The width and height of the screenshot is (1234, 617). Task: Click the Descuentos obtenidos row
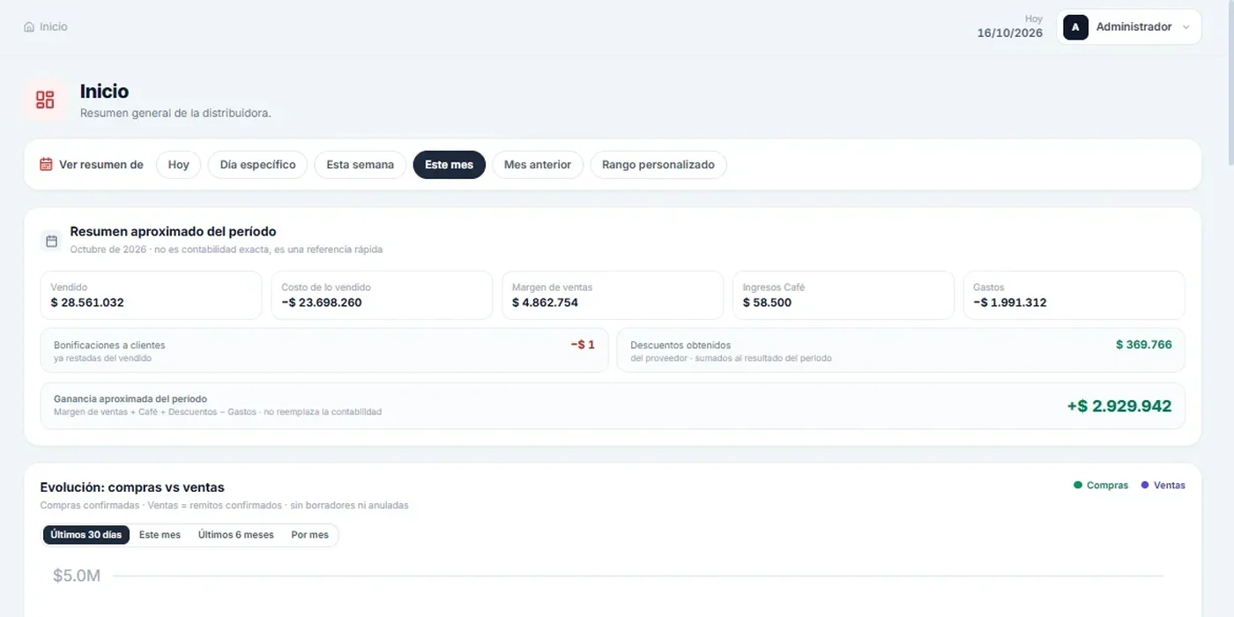click(x=901, y=351)
